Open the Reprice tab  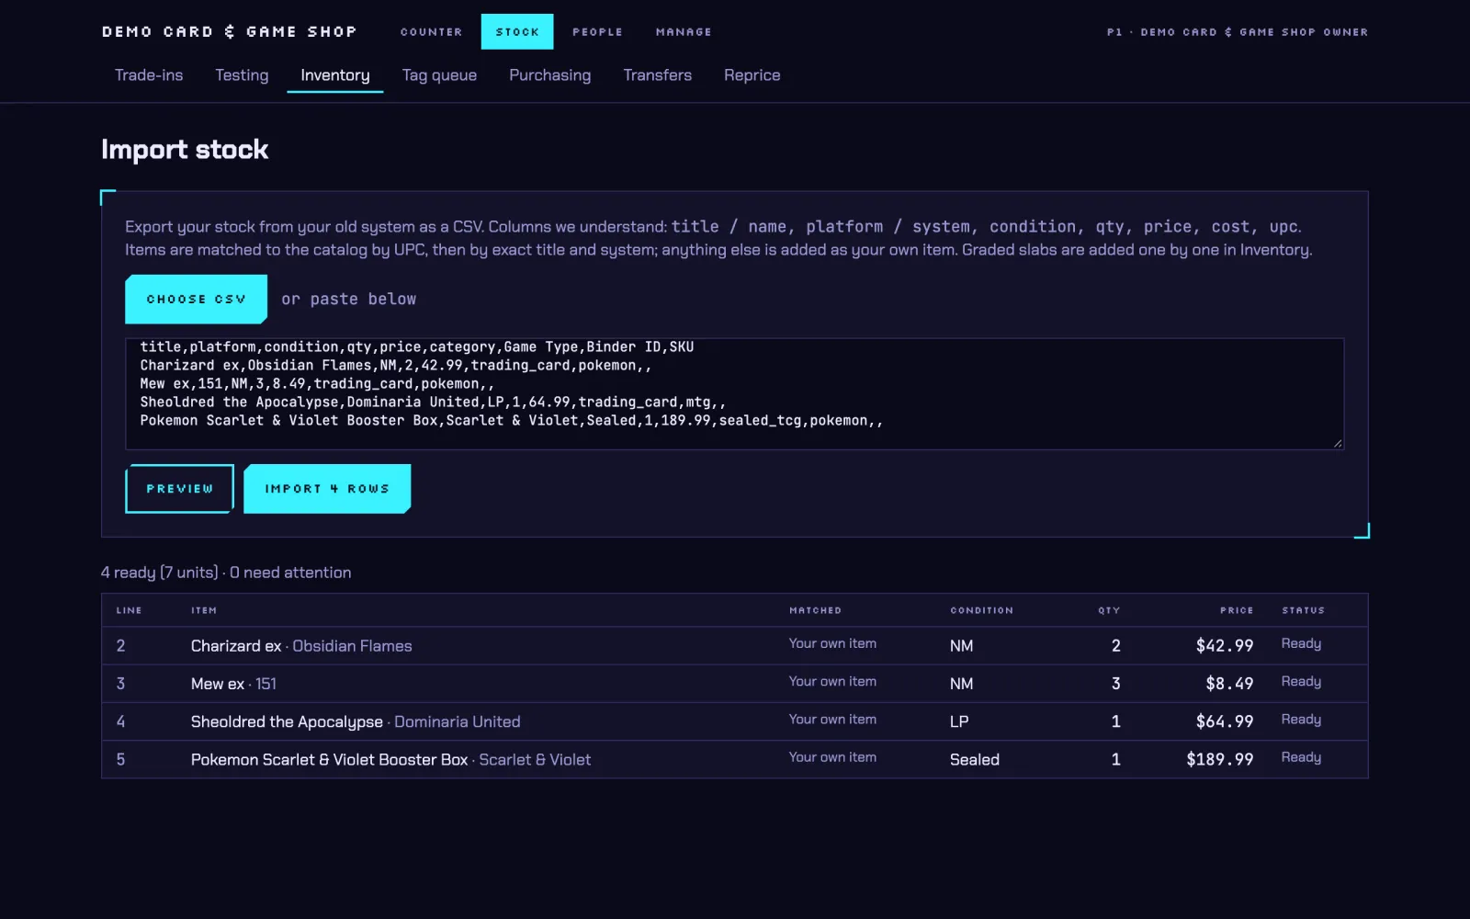point(752,75)
